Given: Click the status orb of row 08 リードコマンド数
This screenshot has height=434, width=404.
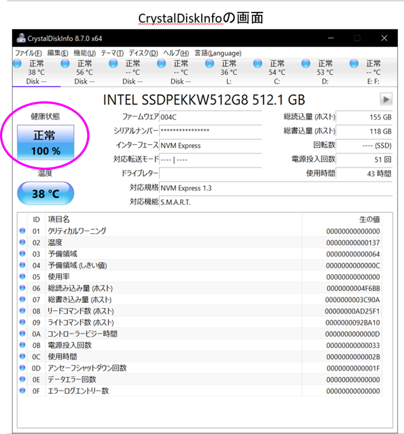Looking at the screenshot, I should point(23,311).
